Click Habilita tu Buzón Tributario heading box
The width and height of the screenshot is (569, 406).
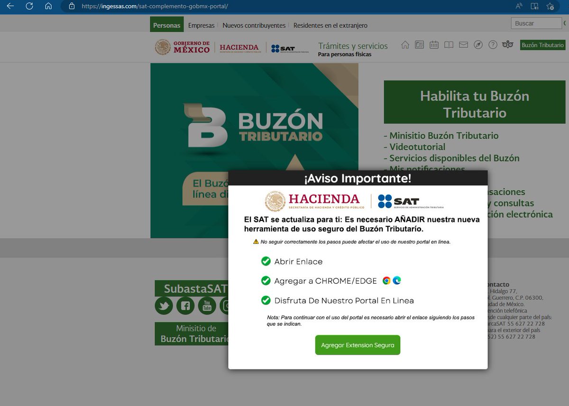point(475,102)
